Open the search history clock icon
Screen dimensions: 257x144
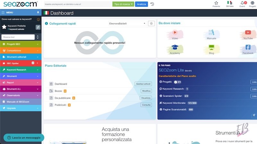[152, 4]
